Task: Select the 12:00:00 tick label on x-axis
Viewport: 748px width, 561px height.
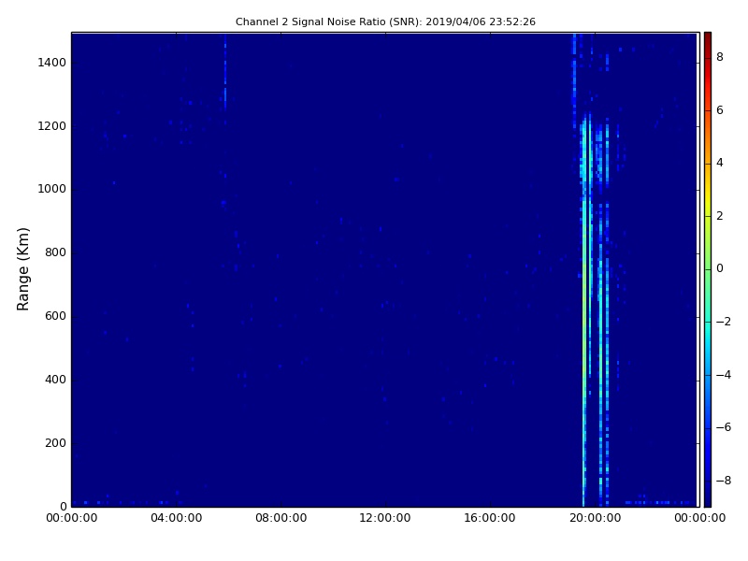Action: click(385, 519)
